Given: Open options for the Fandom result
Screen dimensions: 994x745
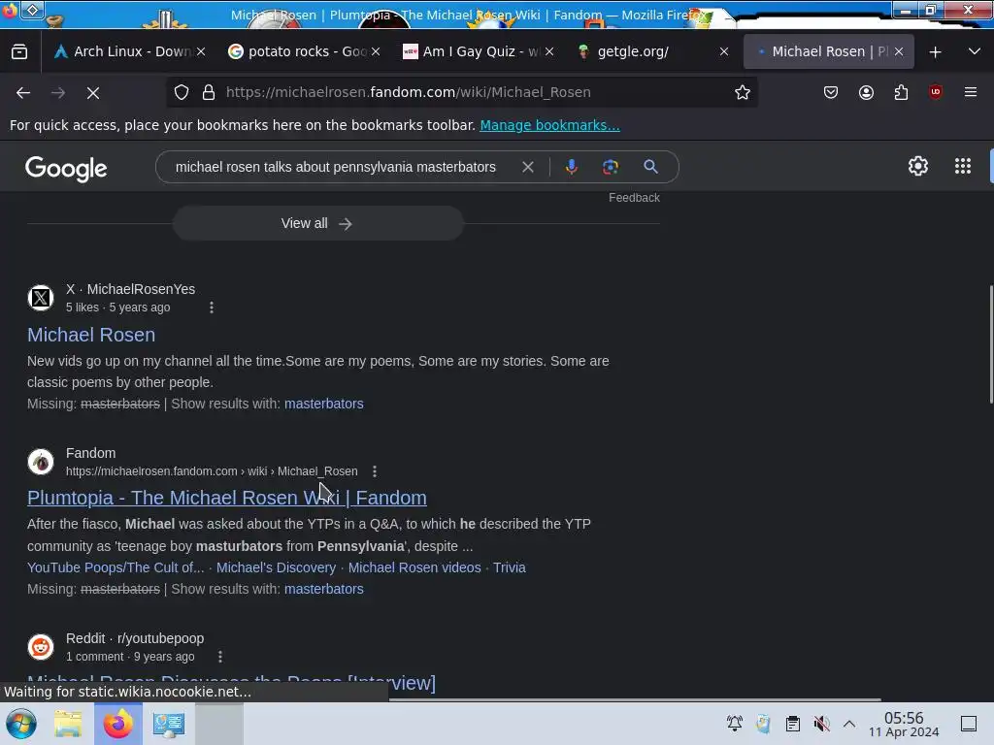Looking at the screenshot, I should click(x=375, y=471).
